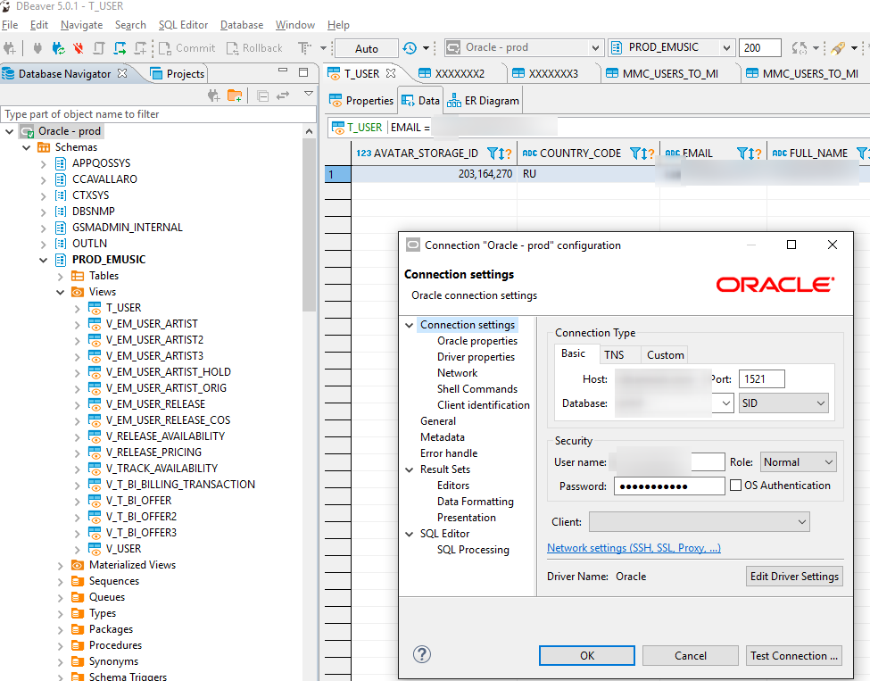This screenshot has width=870, height=681.
Task: Select the Custom connection type tab
Action: click(666, 354)
